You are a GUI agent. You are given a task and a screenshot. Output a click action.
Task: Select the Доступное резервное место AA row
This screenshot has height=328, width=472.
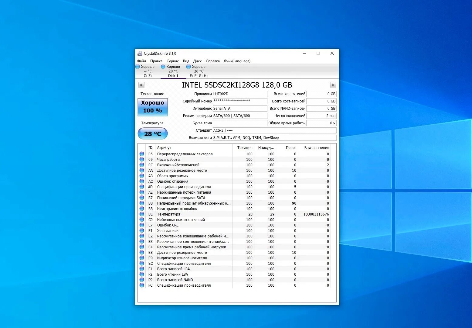tap(234, 171)
